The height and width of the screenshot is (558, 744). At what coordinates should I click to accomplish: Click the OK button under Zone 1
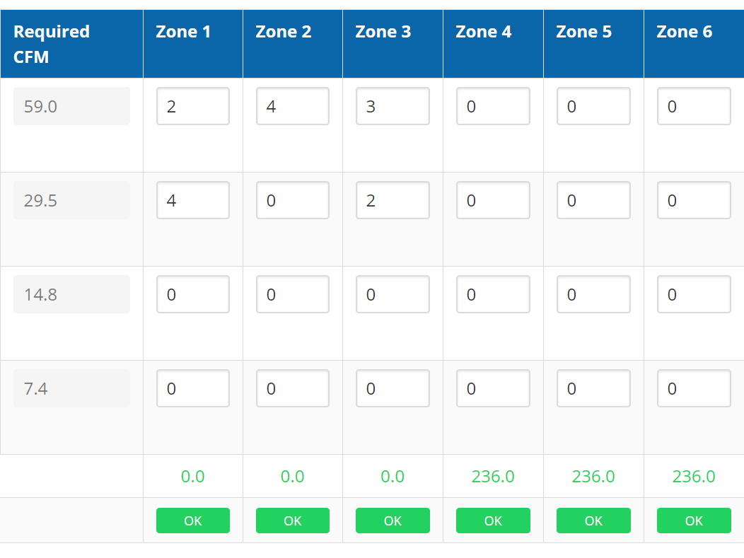coord(192,521)
